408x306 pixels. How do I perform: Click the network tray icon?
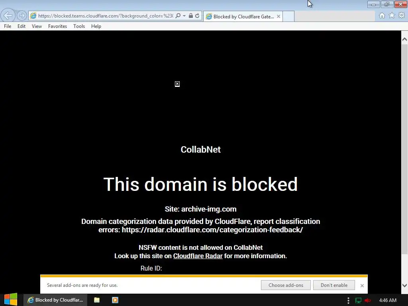tap(358, 300)
